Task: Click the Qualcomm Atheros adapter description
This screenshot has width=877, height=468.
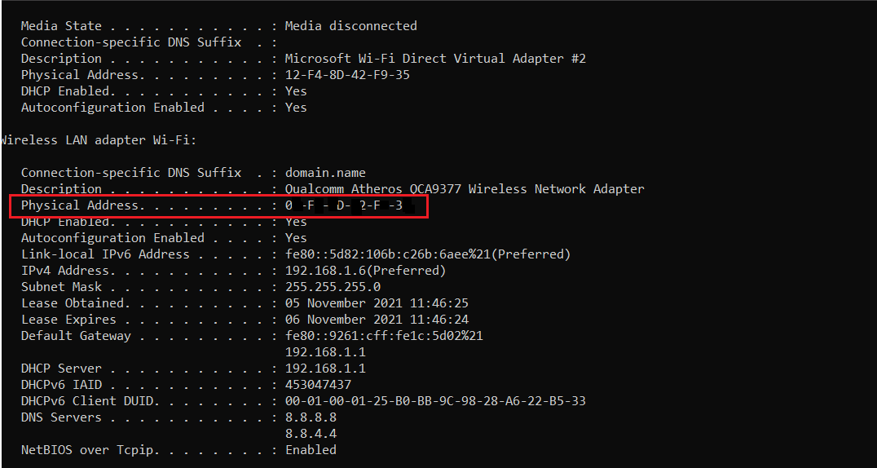Action: pyautogui.click(x=465, y=189)
